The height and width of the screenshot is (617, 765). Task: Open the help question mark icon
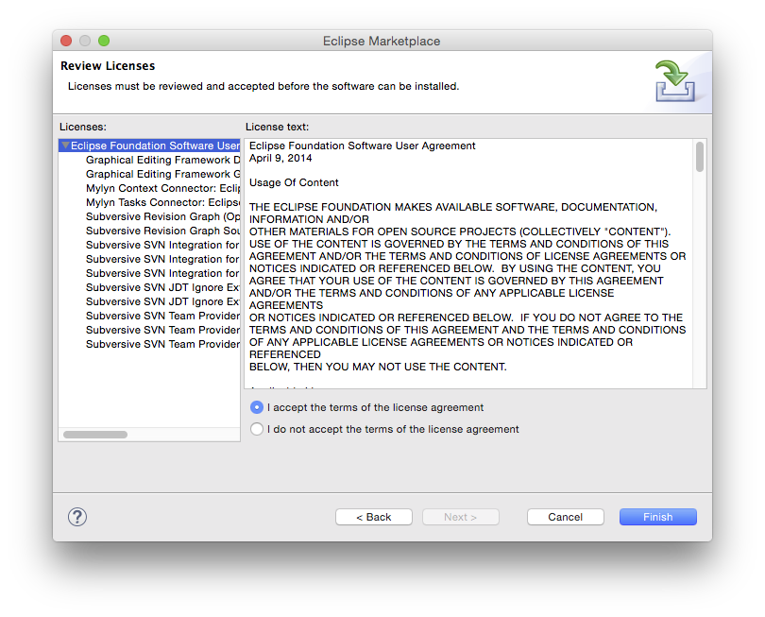[x=77, y=517]
